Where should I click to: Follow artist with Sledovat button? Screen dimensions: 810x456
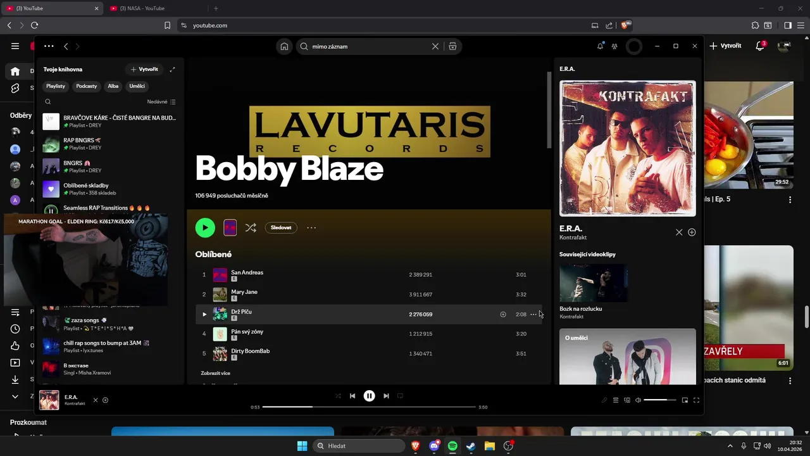[x=281, y=228]
